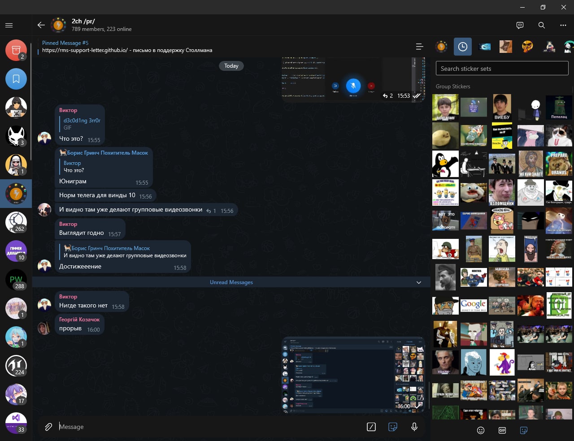Send the Linux penguin Tux sticker

[x=445, y=164]
